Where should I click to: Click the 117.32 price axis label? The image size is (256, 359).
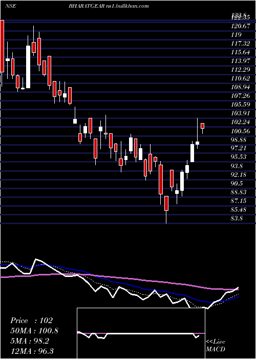point(240,44)
